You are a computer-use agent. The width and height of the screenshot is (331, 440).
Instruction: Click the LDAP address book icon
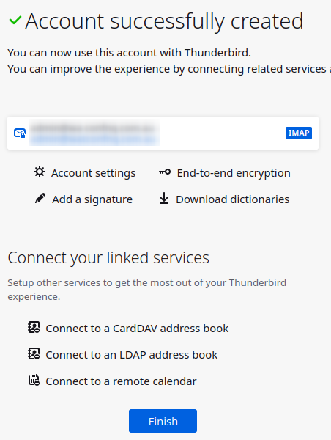[x=34, y=353]
